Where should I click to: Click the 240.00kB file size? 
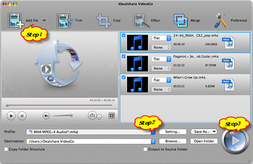[211, 44]
